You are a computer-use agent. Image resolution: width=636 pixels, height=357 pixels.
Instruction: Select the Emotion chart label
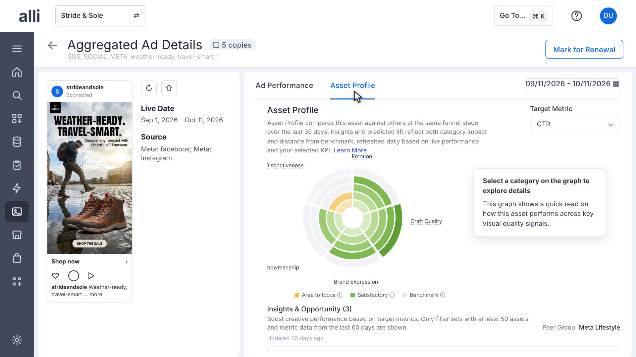[362, 157]
